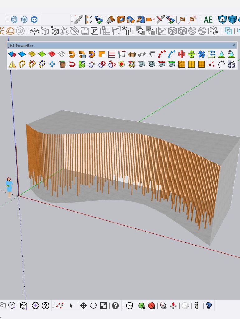Image resolution: width=240 pixels, height=319 pixels.
Task: Click the grey stone statue figure icon
Action: 197,306
